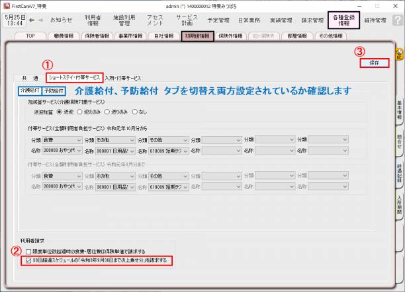The width and height of the screenshot is (405, 292).
Task: Click the 保存 save button
Action: coord(374,63)
